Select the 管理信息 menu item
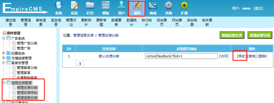The height and width of the screenshot is (103, 274). tap(26, 23)
